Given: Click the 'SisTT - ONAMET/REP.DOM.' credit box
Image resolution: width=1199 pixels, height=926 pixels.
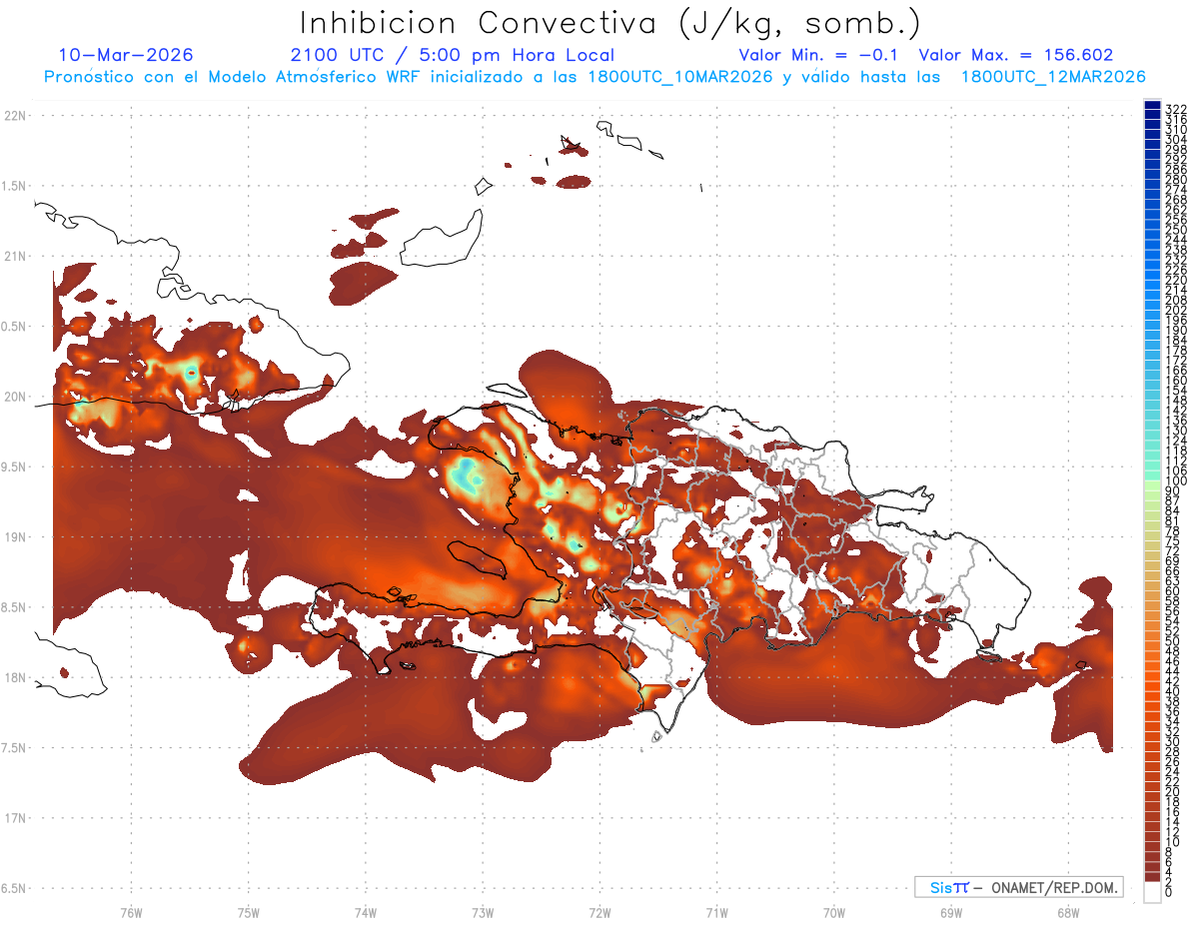Looking at the screenshot, I should tap(1019, 887).
